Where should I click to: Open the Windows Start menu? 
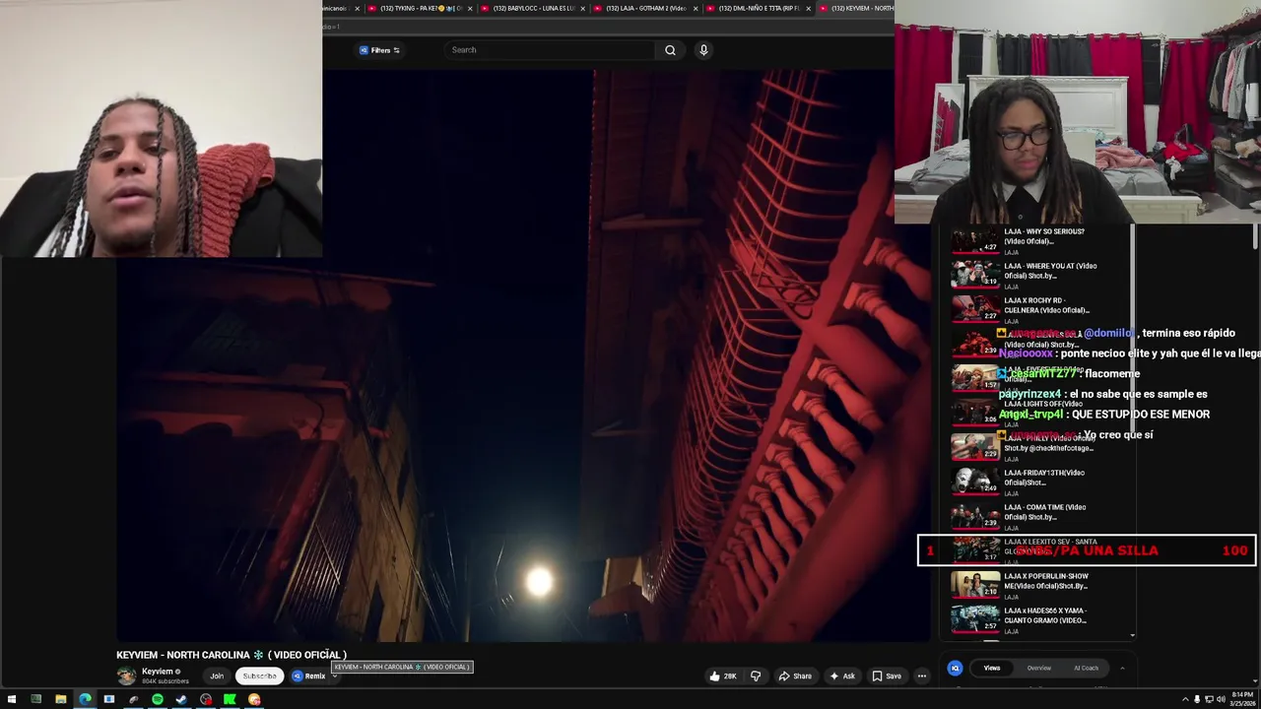12,699
